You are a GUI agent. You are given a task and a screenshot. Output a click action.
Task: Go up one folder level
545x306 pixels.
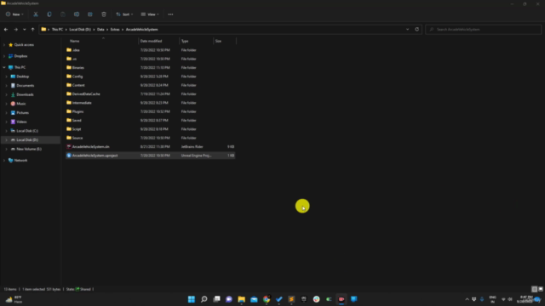pyautogui.click(x=32, y=30)
